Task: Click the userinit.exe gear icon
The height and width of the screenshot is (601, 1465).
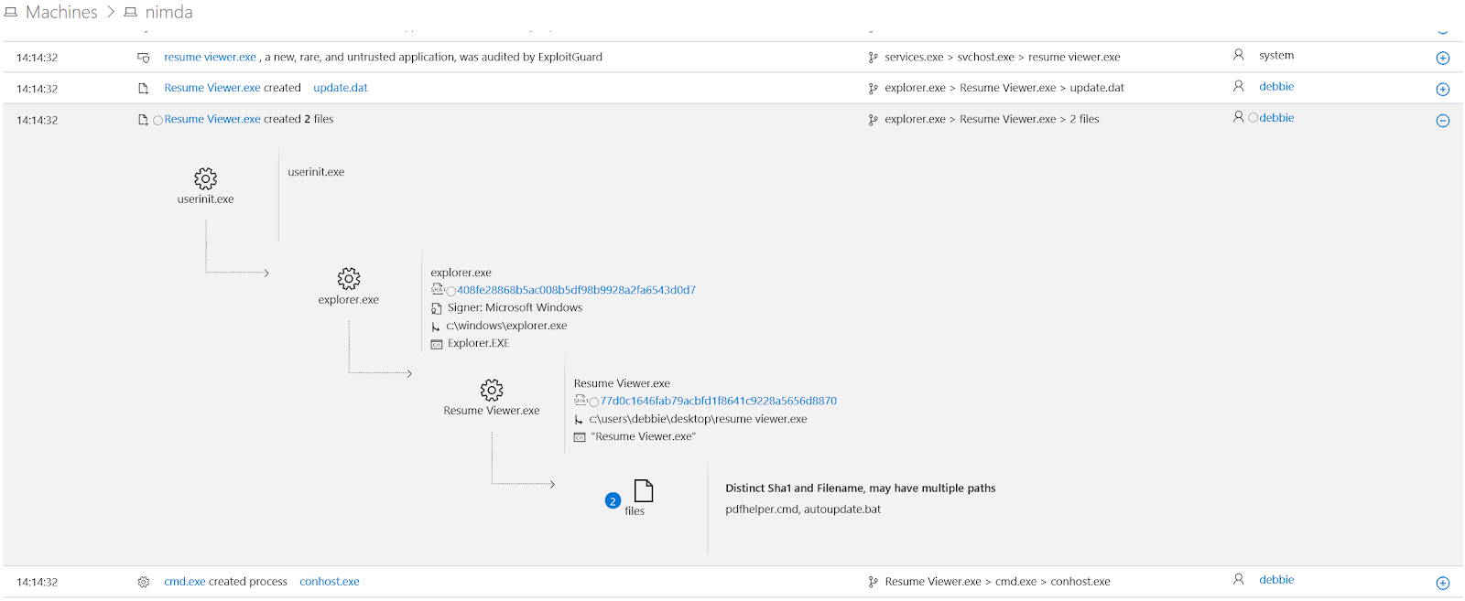Action: (x=205, y=178)
